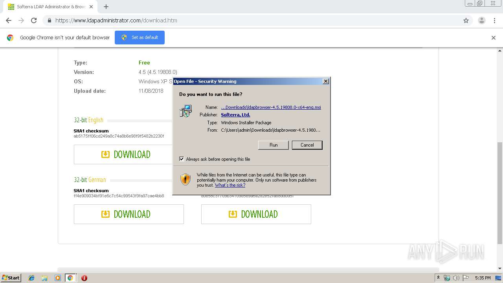This screenshot has width=503, height=283.
Task: Open Windows Explorer from the taskbar
Action: pos(44,278)
